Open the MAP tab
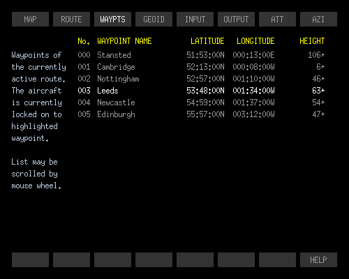The width and height of the screenshot is (349, 279). pos(30,20)
